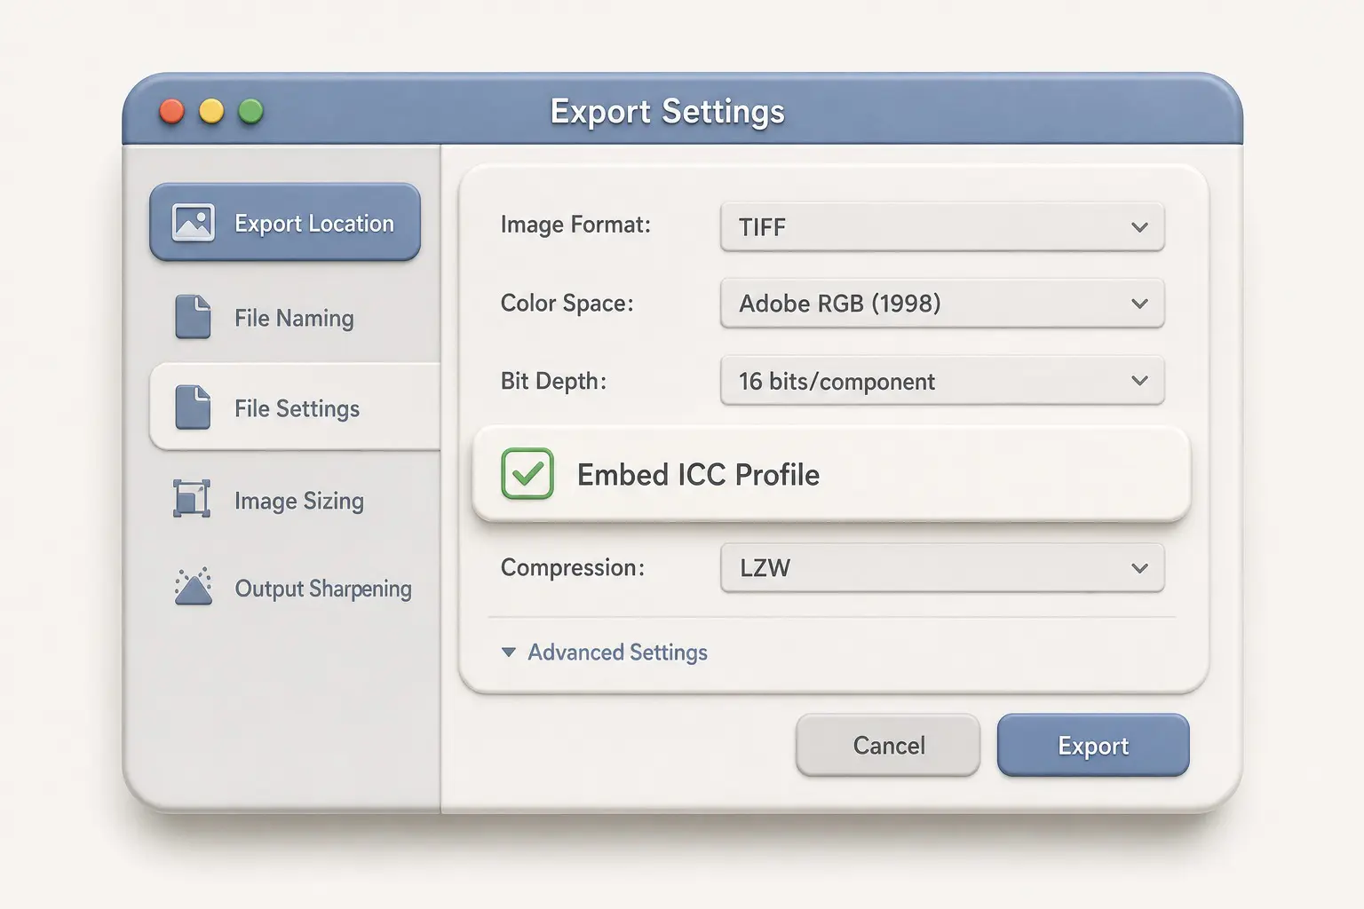
Task: Click the Embed ICC Profile label text
Action: pyautogui.click(x=698, y=475)
